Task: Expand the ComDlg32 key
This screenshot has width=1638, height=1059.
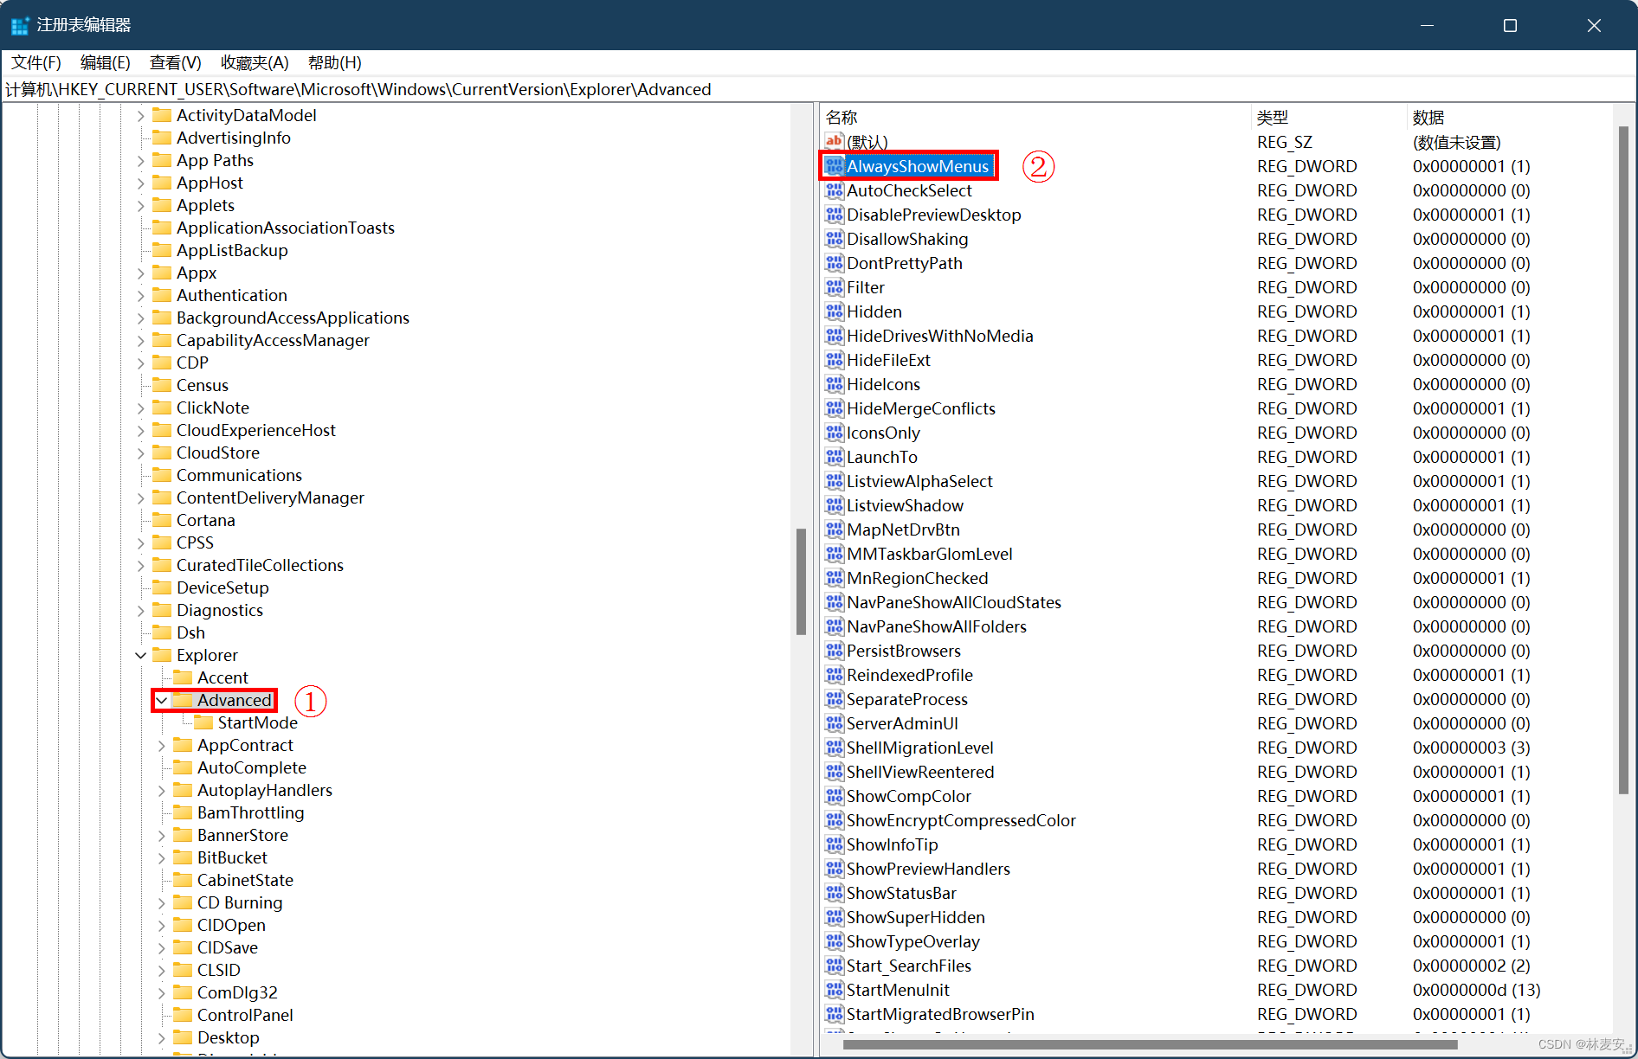Action: point(162,992)
